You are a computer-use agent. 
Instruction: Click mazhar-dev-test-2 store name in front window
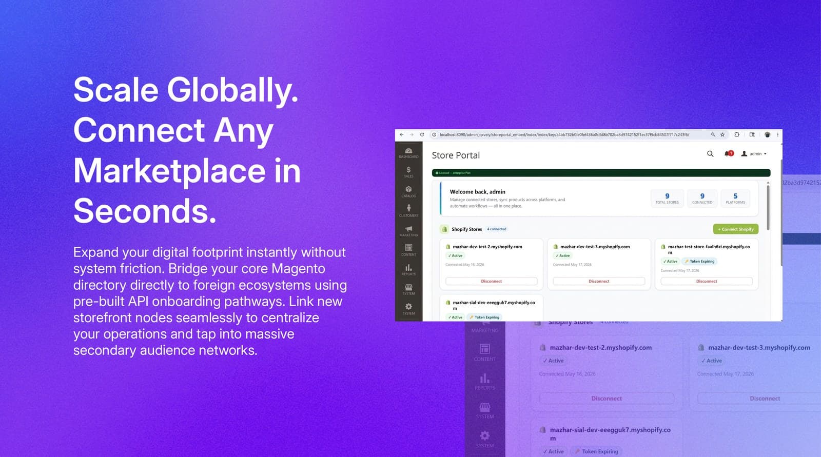(x=487, y=247)
